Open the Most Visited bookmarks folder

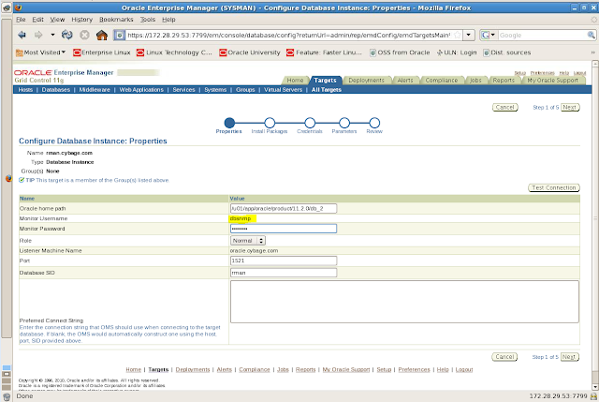coord(40,52)
